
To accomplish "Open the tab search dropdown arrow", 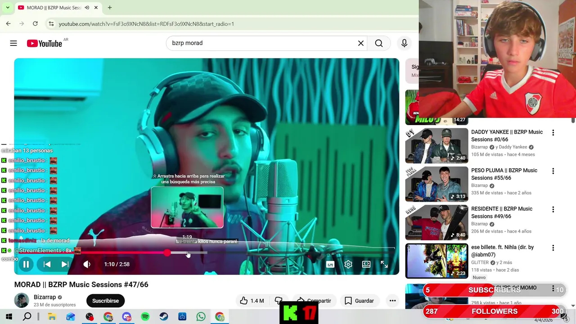I will coord(8,8).
